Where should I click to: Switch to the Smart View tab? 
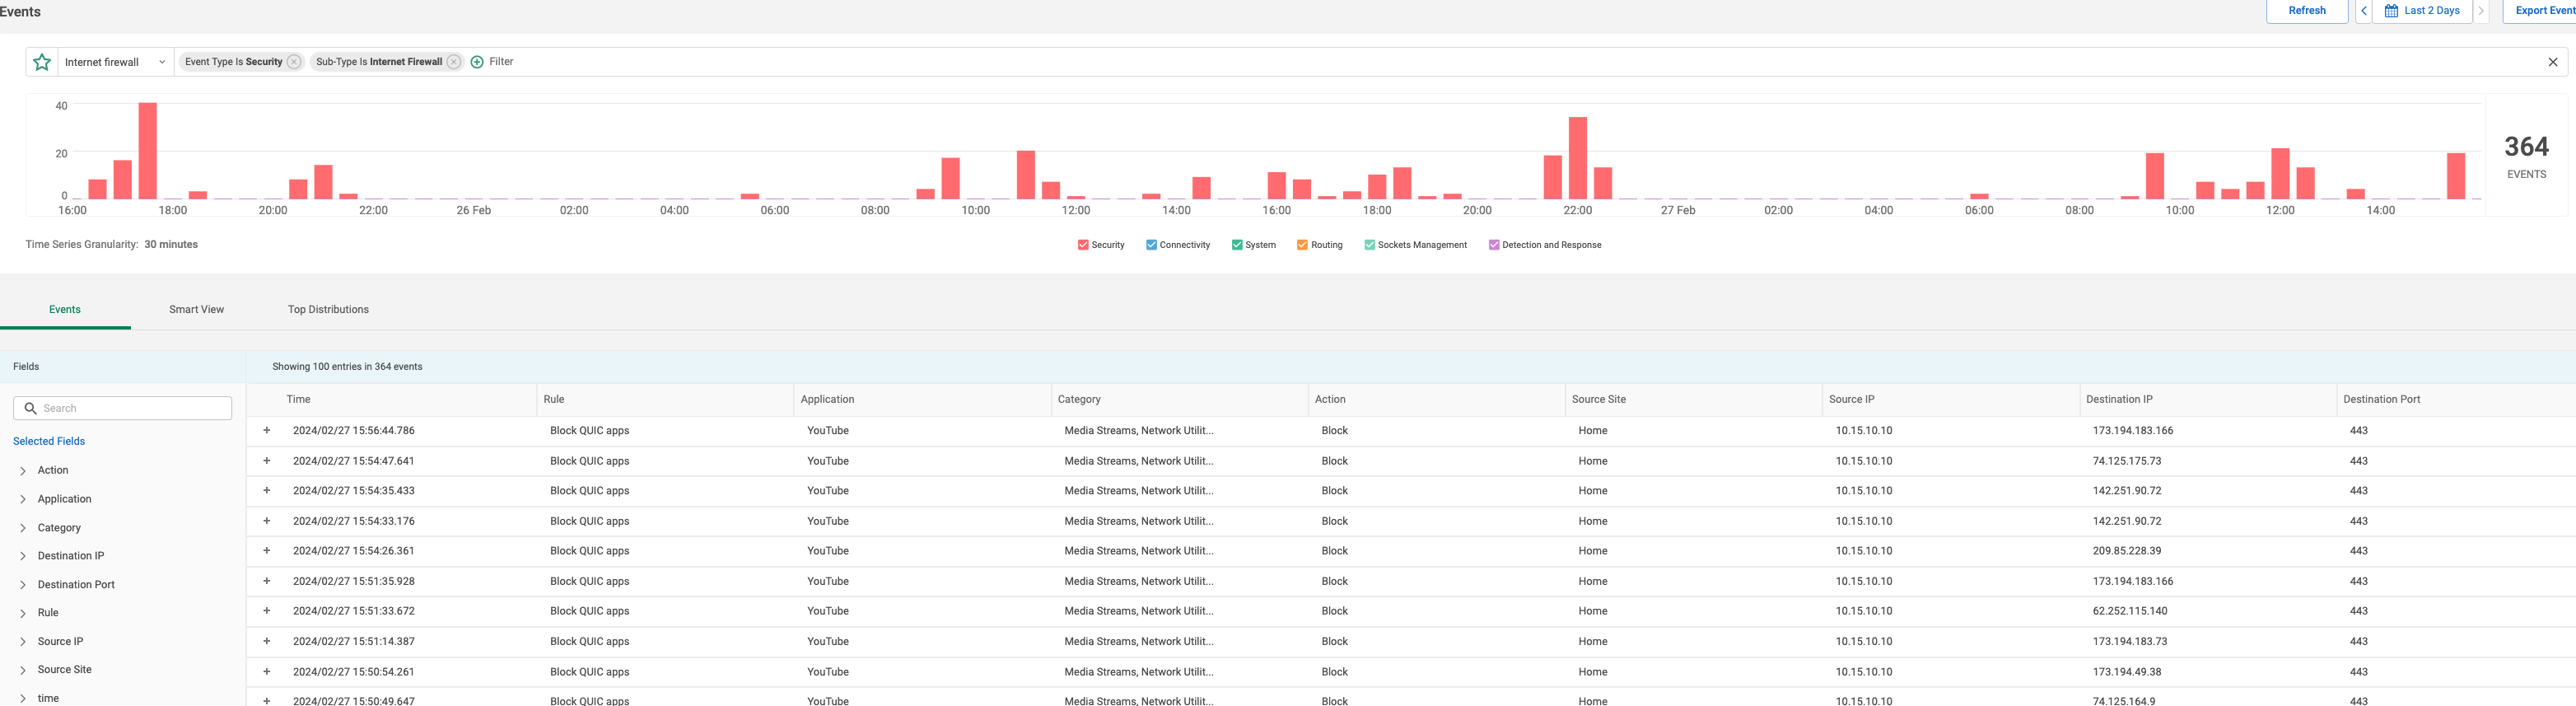pyautogui.click(x=197, y=310)
